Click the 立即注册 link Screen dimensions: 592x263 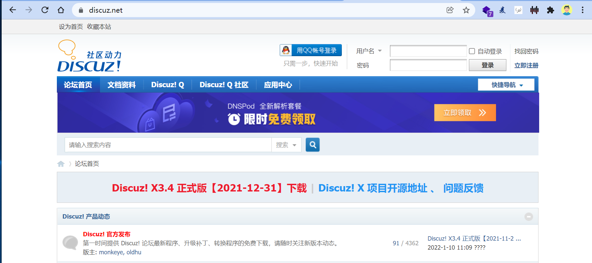pos(526,65)
